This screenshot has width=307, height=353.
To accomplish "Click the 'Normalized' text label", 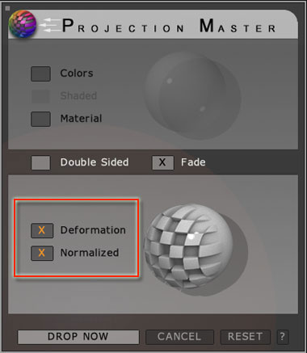I will (90, 253).
